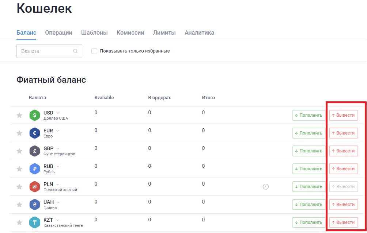Expand the USD currency dropdown chevron
This screenshot has width=367, height=233.
(58, 113)
